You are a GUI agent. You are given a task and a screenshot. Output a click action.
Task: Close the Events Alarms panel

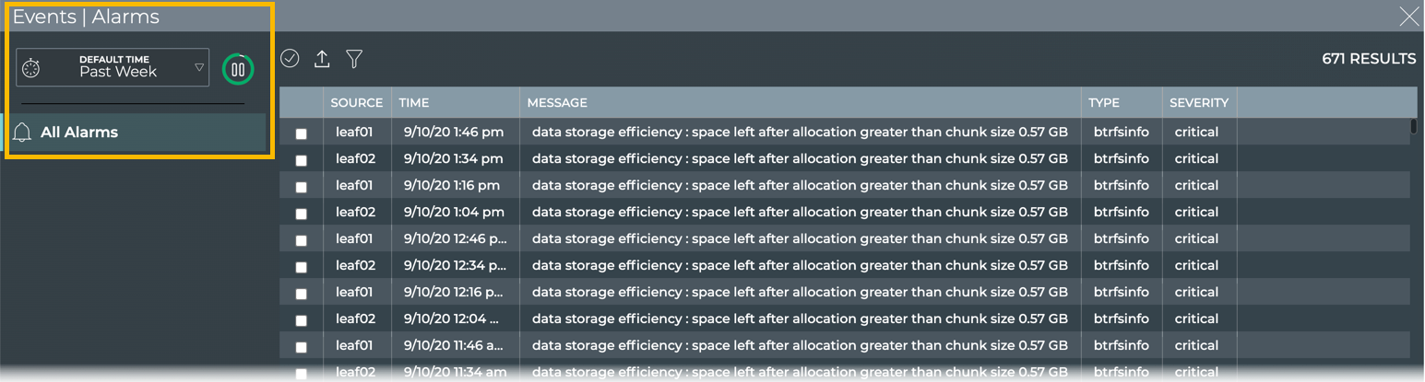click(x=1409, y=16)
